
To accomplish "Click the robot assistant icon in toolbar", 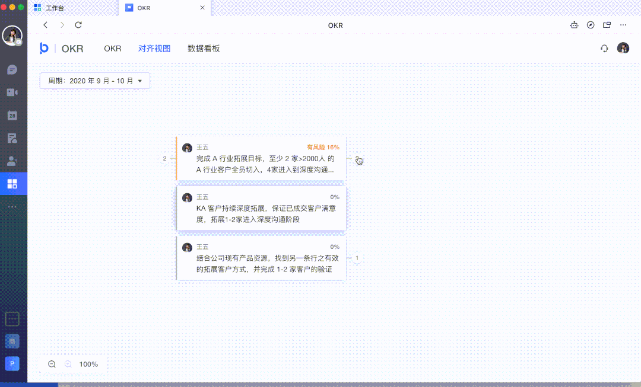I will tap(574, 25).
